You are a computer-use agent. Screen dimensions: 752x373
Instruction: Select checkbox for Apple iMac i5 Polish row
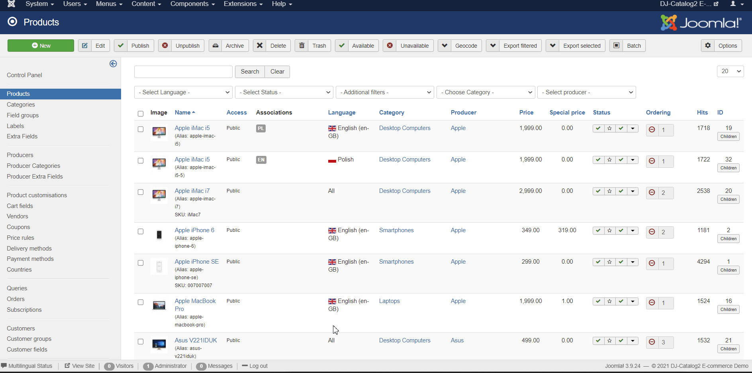(141, 161)
